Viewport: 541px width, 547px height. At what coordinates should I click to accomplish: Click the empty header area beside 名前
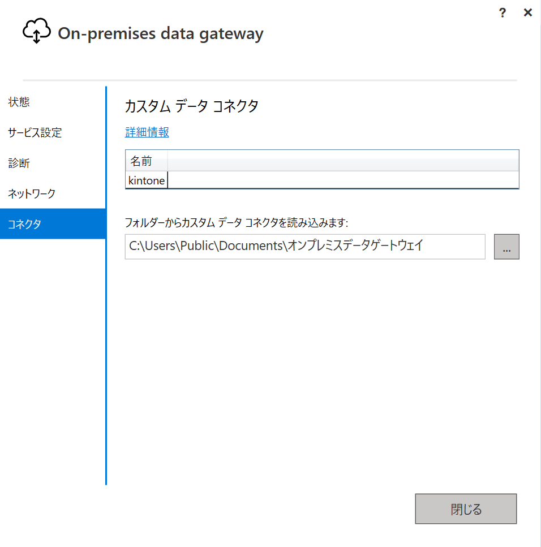[343, 161]
